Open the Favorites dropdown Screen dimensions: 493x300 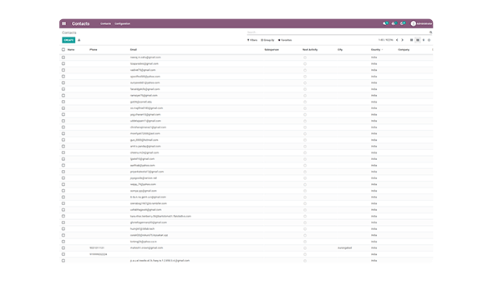click(285, 40)
